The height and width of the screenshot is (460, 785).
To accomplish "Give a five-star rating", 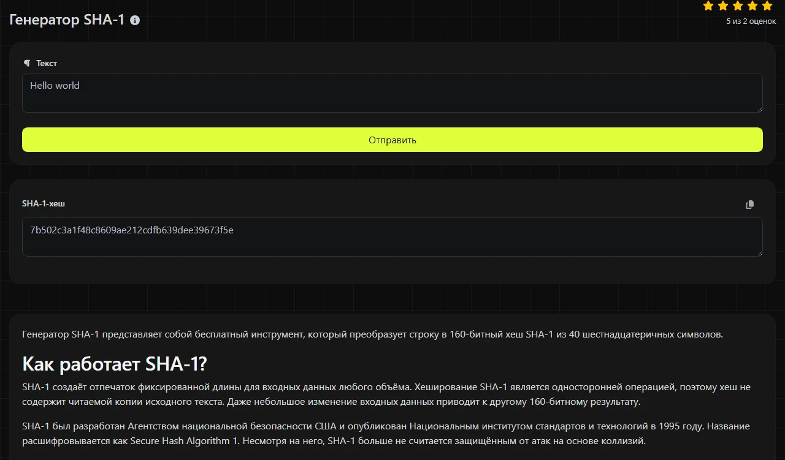I will [x=767, y=6].
